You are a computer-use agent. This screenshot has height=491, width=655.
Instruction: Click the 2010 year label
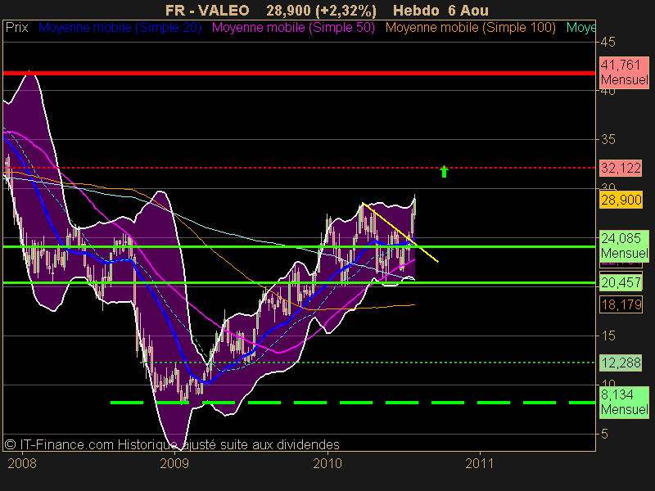tap(327, 463)
